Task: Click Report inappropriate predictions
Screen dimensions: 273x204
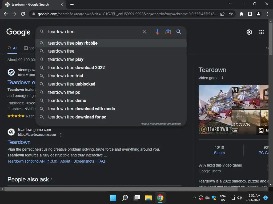Action: click(x=161, y=124)
